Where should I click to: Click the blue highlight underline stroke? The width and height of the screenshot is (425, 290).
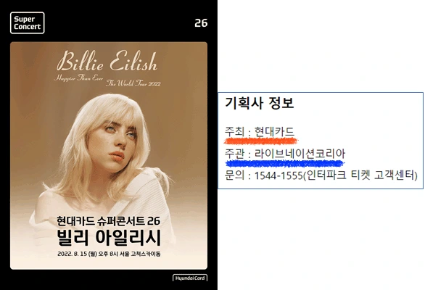tap(285, 163)
